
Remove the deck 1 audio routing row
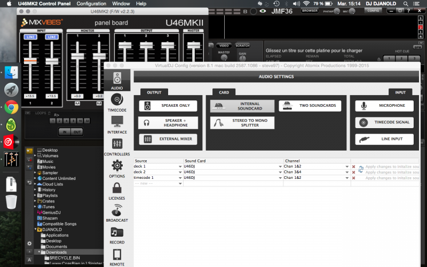(x=353, y=167)
